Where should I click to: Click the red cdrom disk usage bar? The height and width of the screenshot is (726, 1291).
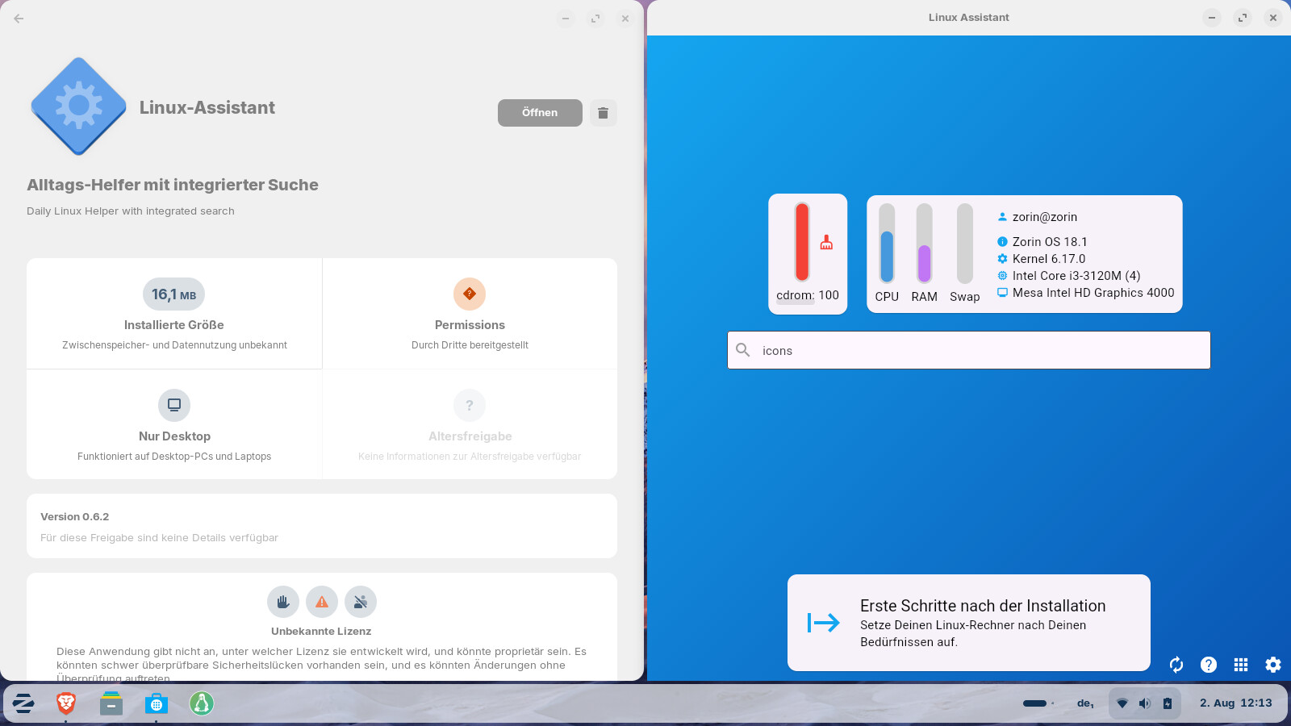(802, 242)
